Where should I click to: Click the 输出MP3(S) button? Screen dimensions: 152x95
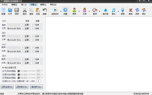point(36,87)
